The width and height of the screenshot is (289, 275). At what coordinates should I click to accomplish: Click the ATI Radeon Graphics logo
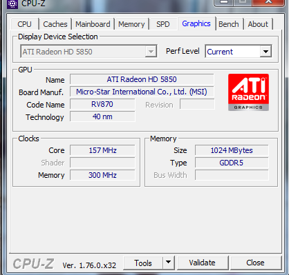[248, 92]
